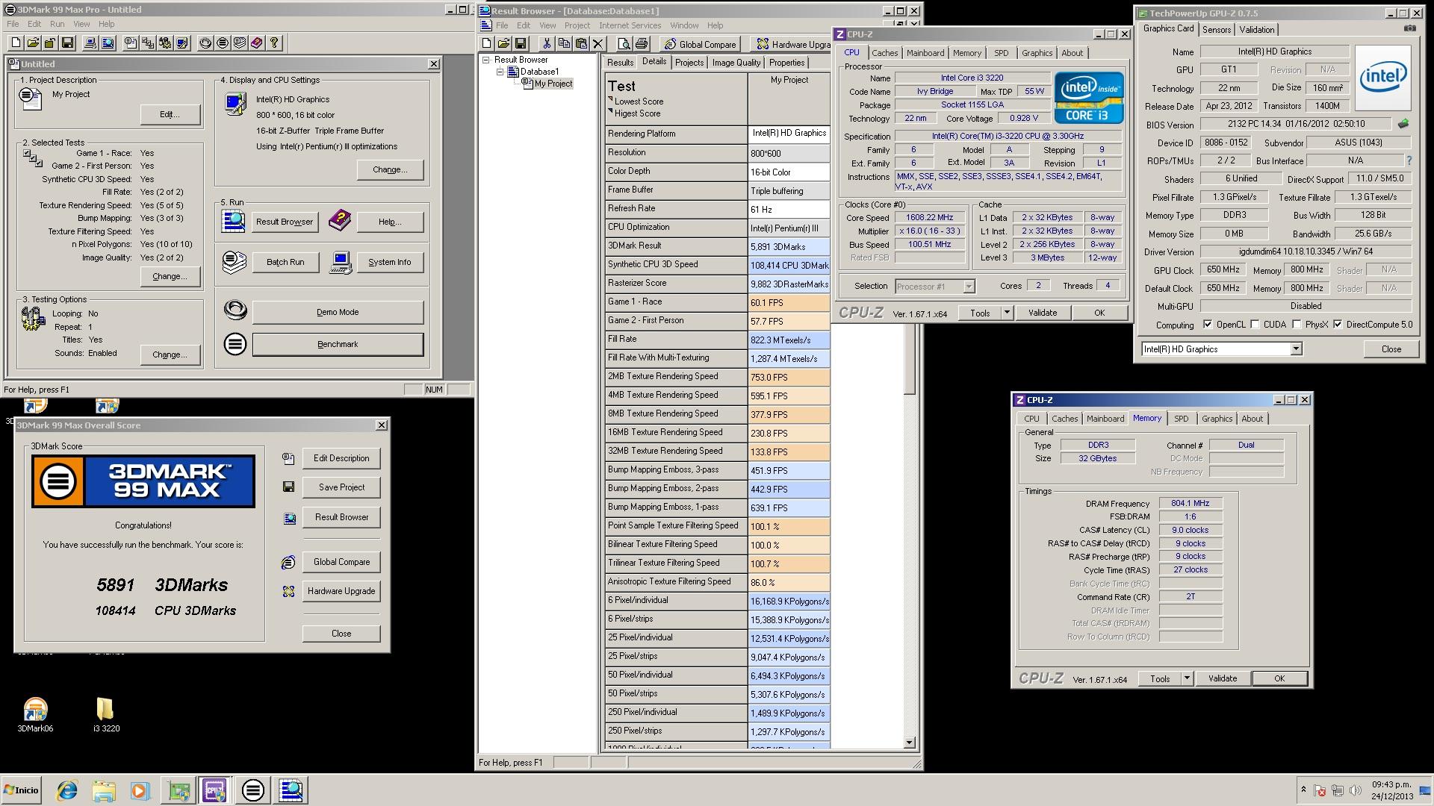Click Validation tab in GPU-Z
Image resolution: width=1434 pixels, height=806 pixels.
tap(1257, 30)
